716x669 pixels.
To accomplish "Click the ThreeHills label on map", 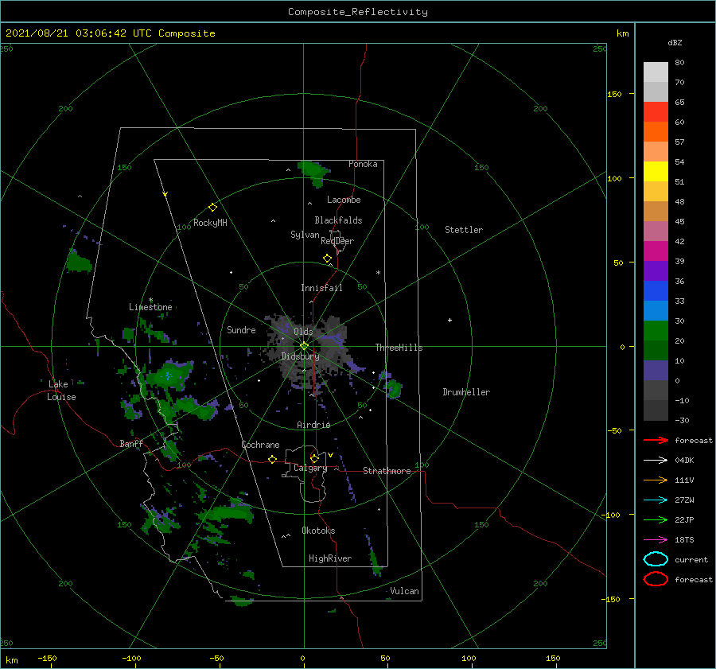I will coord(399,348).
